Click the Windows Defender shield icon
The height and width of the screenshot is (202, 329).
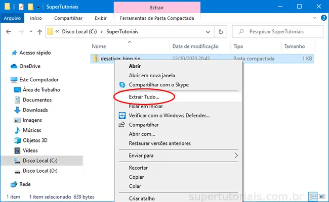121,115
